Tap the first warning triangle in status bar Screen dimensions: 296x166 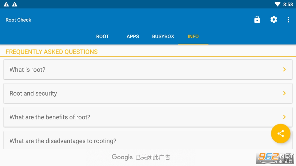6,4
